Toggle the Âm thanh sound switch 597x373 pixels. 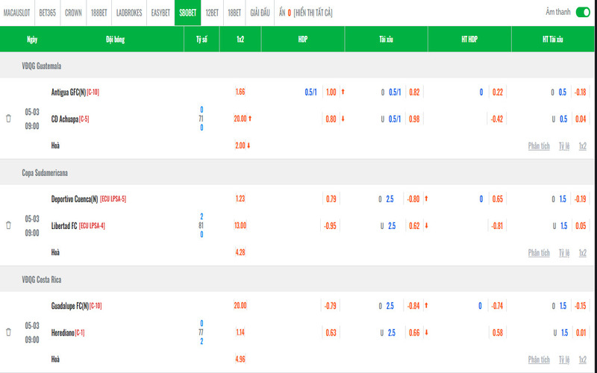pyautogui.click(x=582, y=12)
